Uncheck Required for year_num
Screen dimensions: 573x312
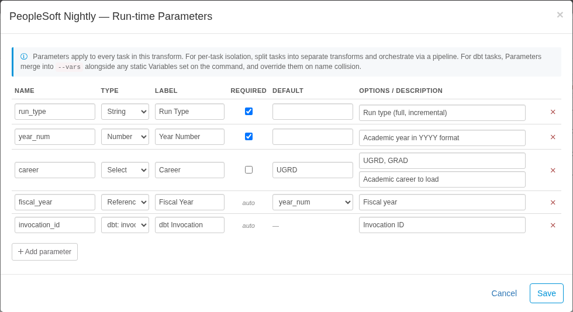(248, 137)
